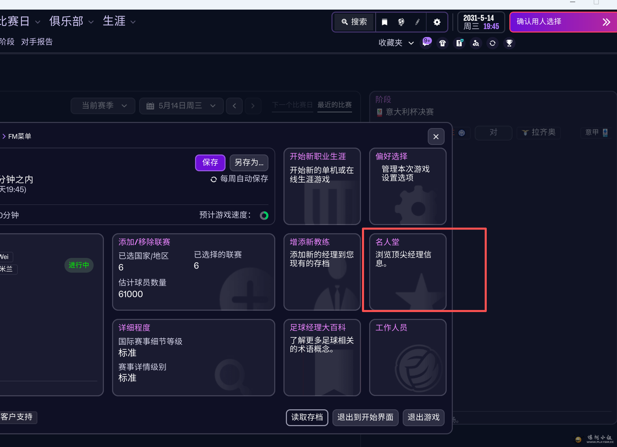Expand the 生涯 menu

tap(119, 21)
